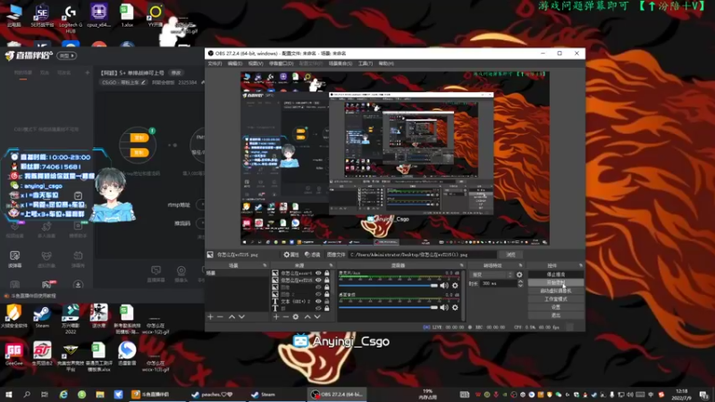Mute the 桌面音频 speaker icon
715x402 pixels.
[443, 307]
